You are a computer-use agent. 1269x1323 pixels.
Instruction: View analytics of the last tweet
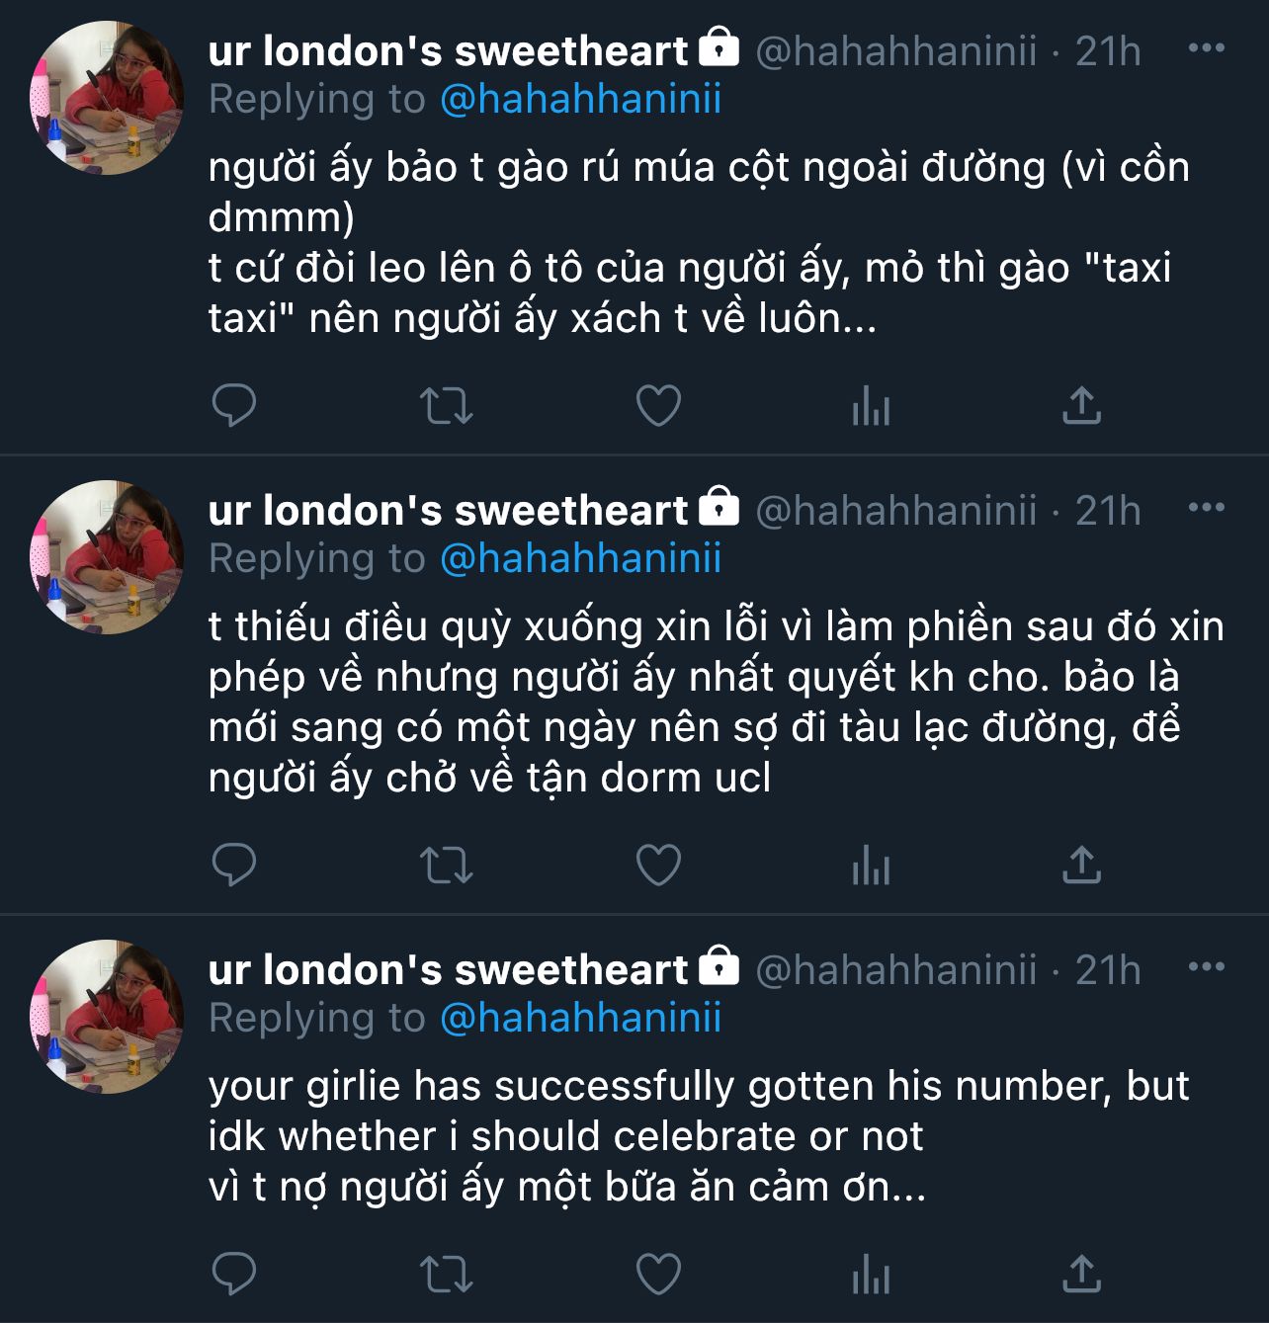pos(871,1273)
